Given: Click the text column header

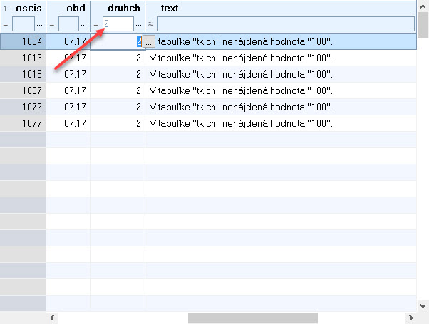Looking at the screenshot, I should (170, 9).
